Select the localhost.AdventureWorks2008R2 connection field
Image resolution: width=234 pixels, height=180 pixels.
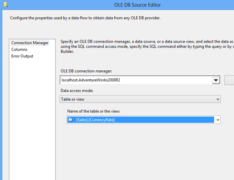tap(135, 80)
